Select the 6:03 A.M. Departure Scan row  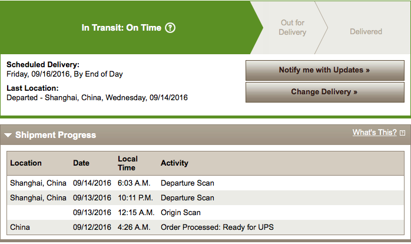tap(206, 183)
